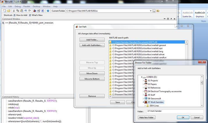Open the GUIDE icon in toolbar
Viewport: 208px width, 123px height.
point(39,11)
